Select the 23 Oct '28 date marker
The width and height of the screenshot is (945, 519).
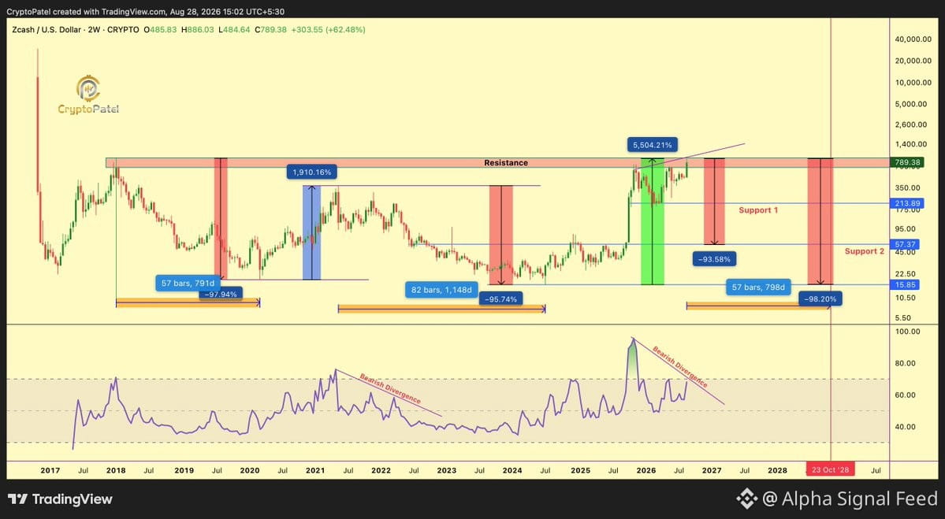pyautogui.click(x=831, y=469)
